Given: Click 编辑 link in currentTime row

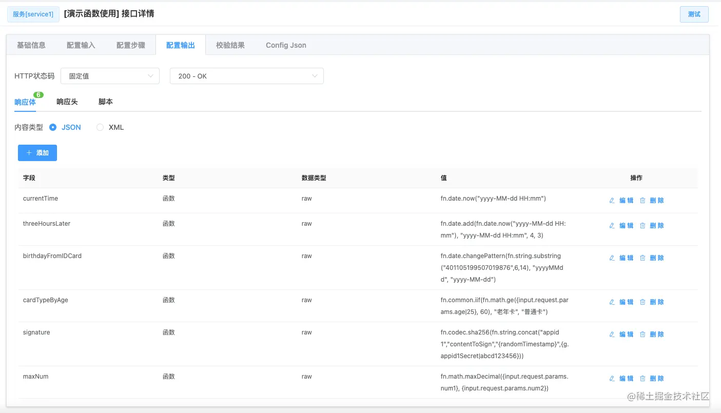Looking at the screenshot, I should tap(627, 201).
